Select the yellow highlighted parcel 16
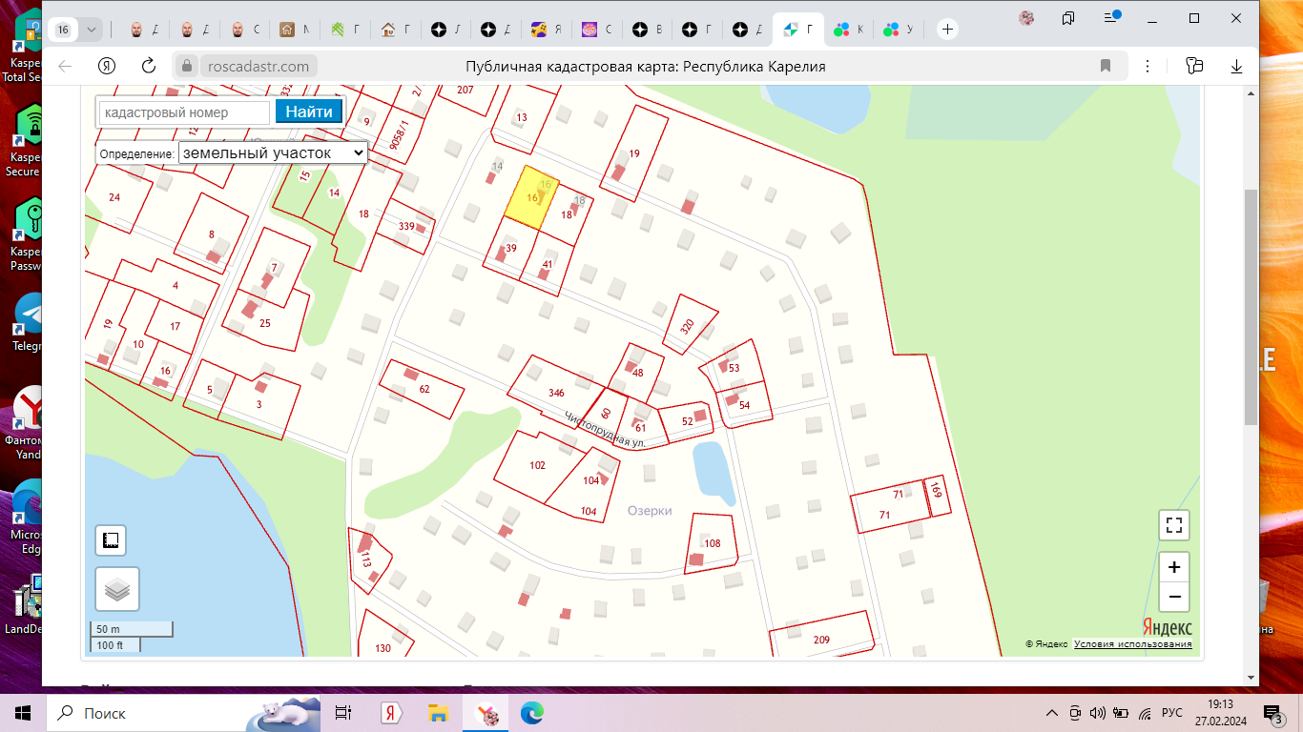This screenshot has width=1303, height=732. click(527, 200)
